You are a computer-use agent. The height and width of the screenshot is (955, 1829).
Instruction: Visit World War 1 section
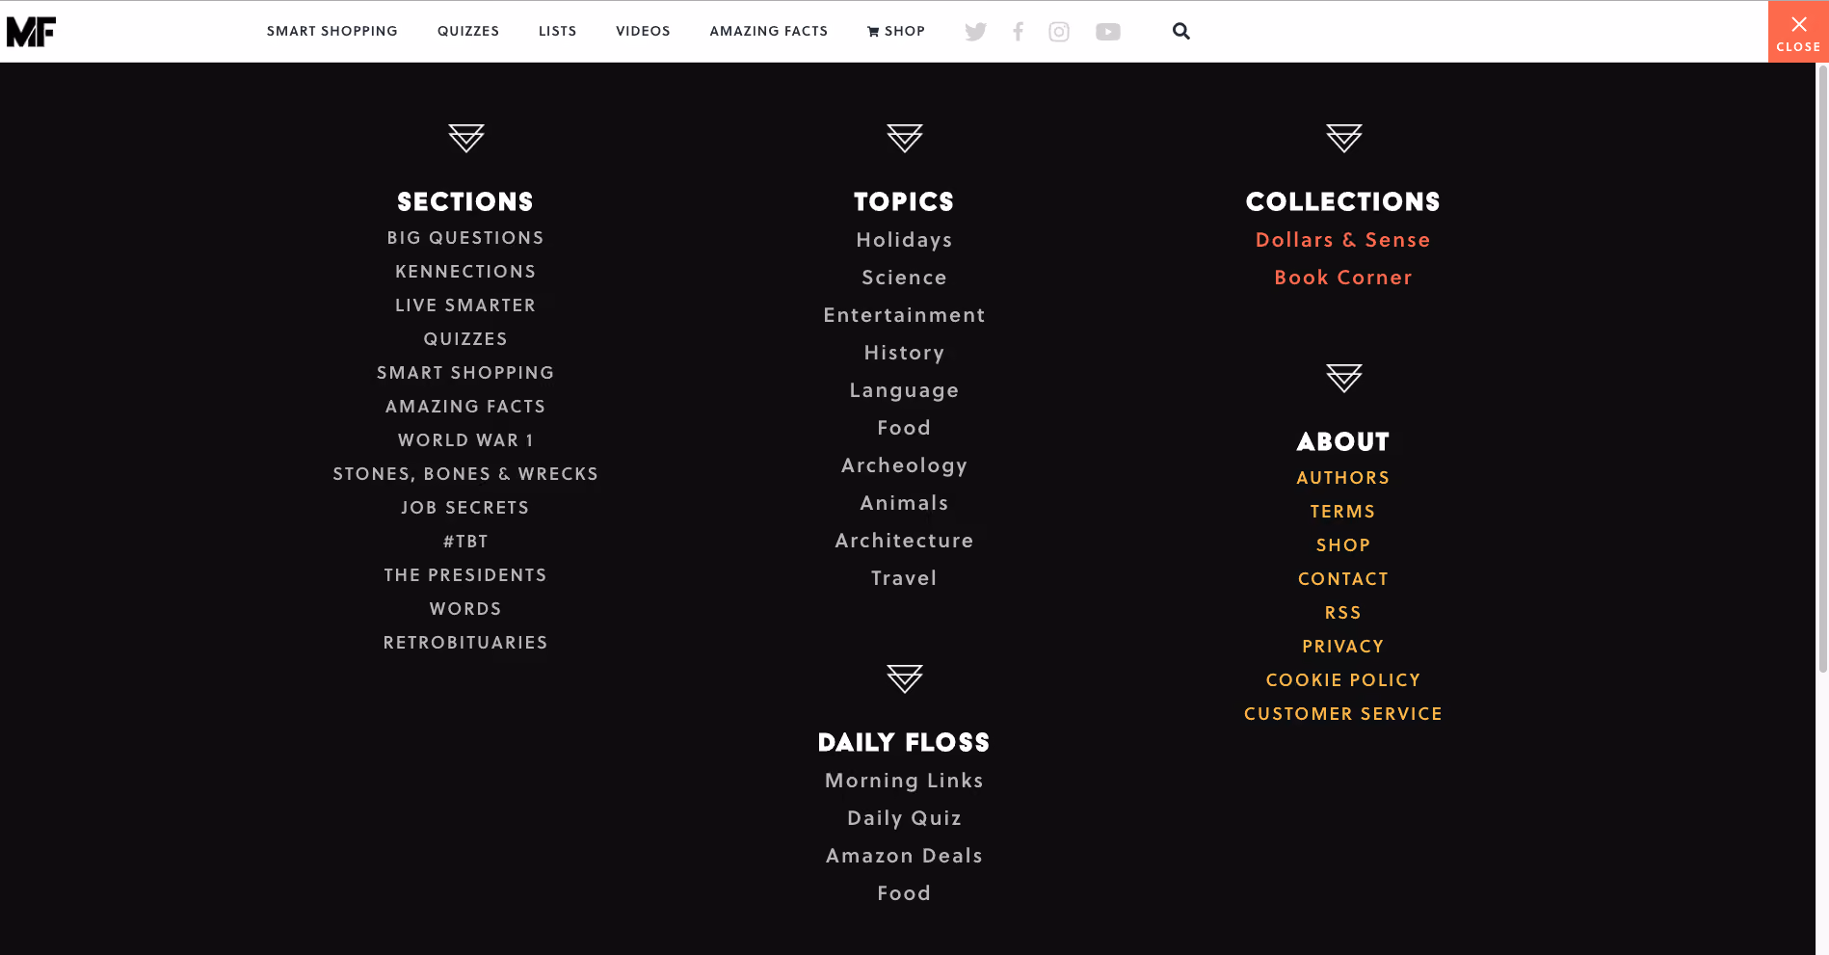[x=465, y=440]
